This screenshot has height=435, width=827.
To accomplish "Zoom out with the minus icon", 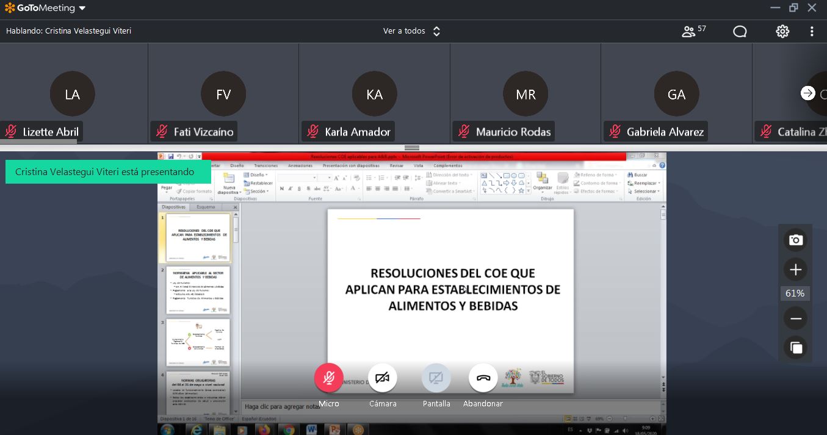I will point(795,318).
